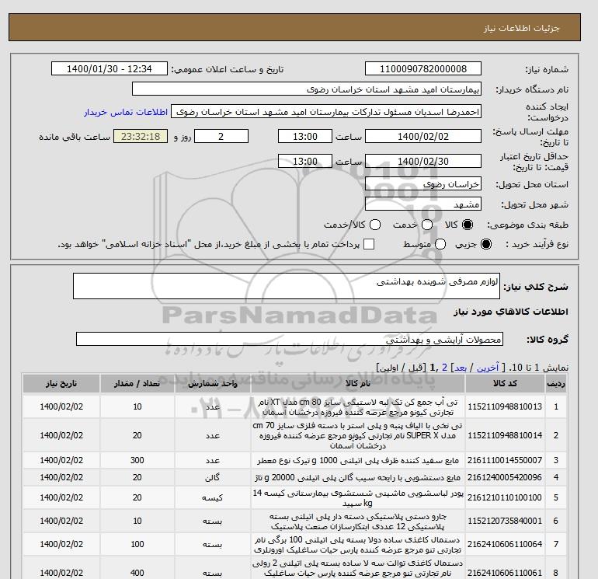Go to next page via بعد
This screenshot has width=598, height=579.
coord(461,368)
